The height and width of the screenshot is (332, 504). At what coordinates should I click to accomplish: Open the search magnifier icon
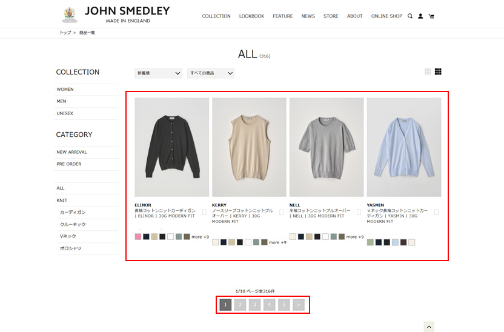[x=410, y=16]
